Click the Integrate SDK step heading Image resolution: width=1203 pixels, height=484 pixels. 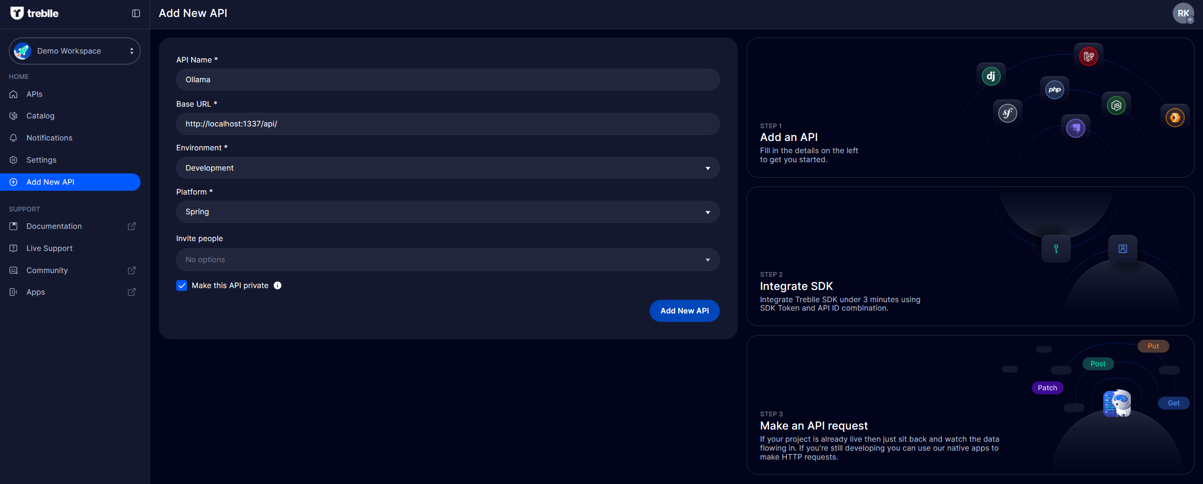tap(796, 286)
